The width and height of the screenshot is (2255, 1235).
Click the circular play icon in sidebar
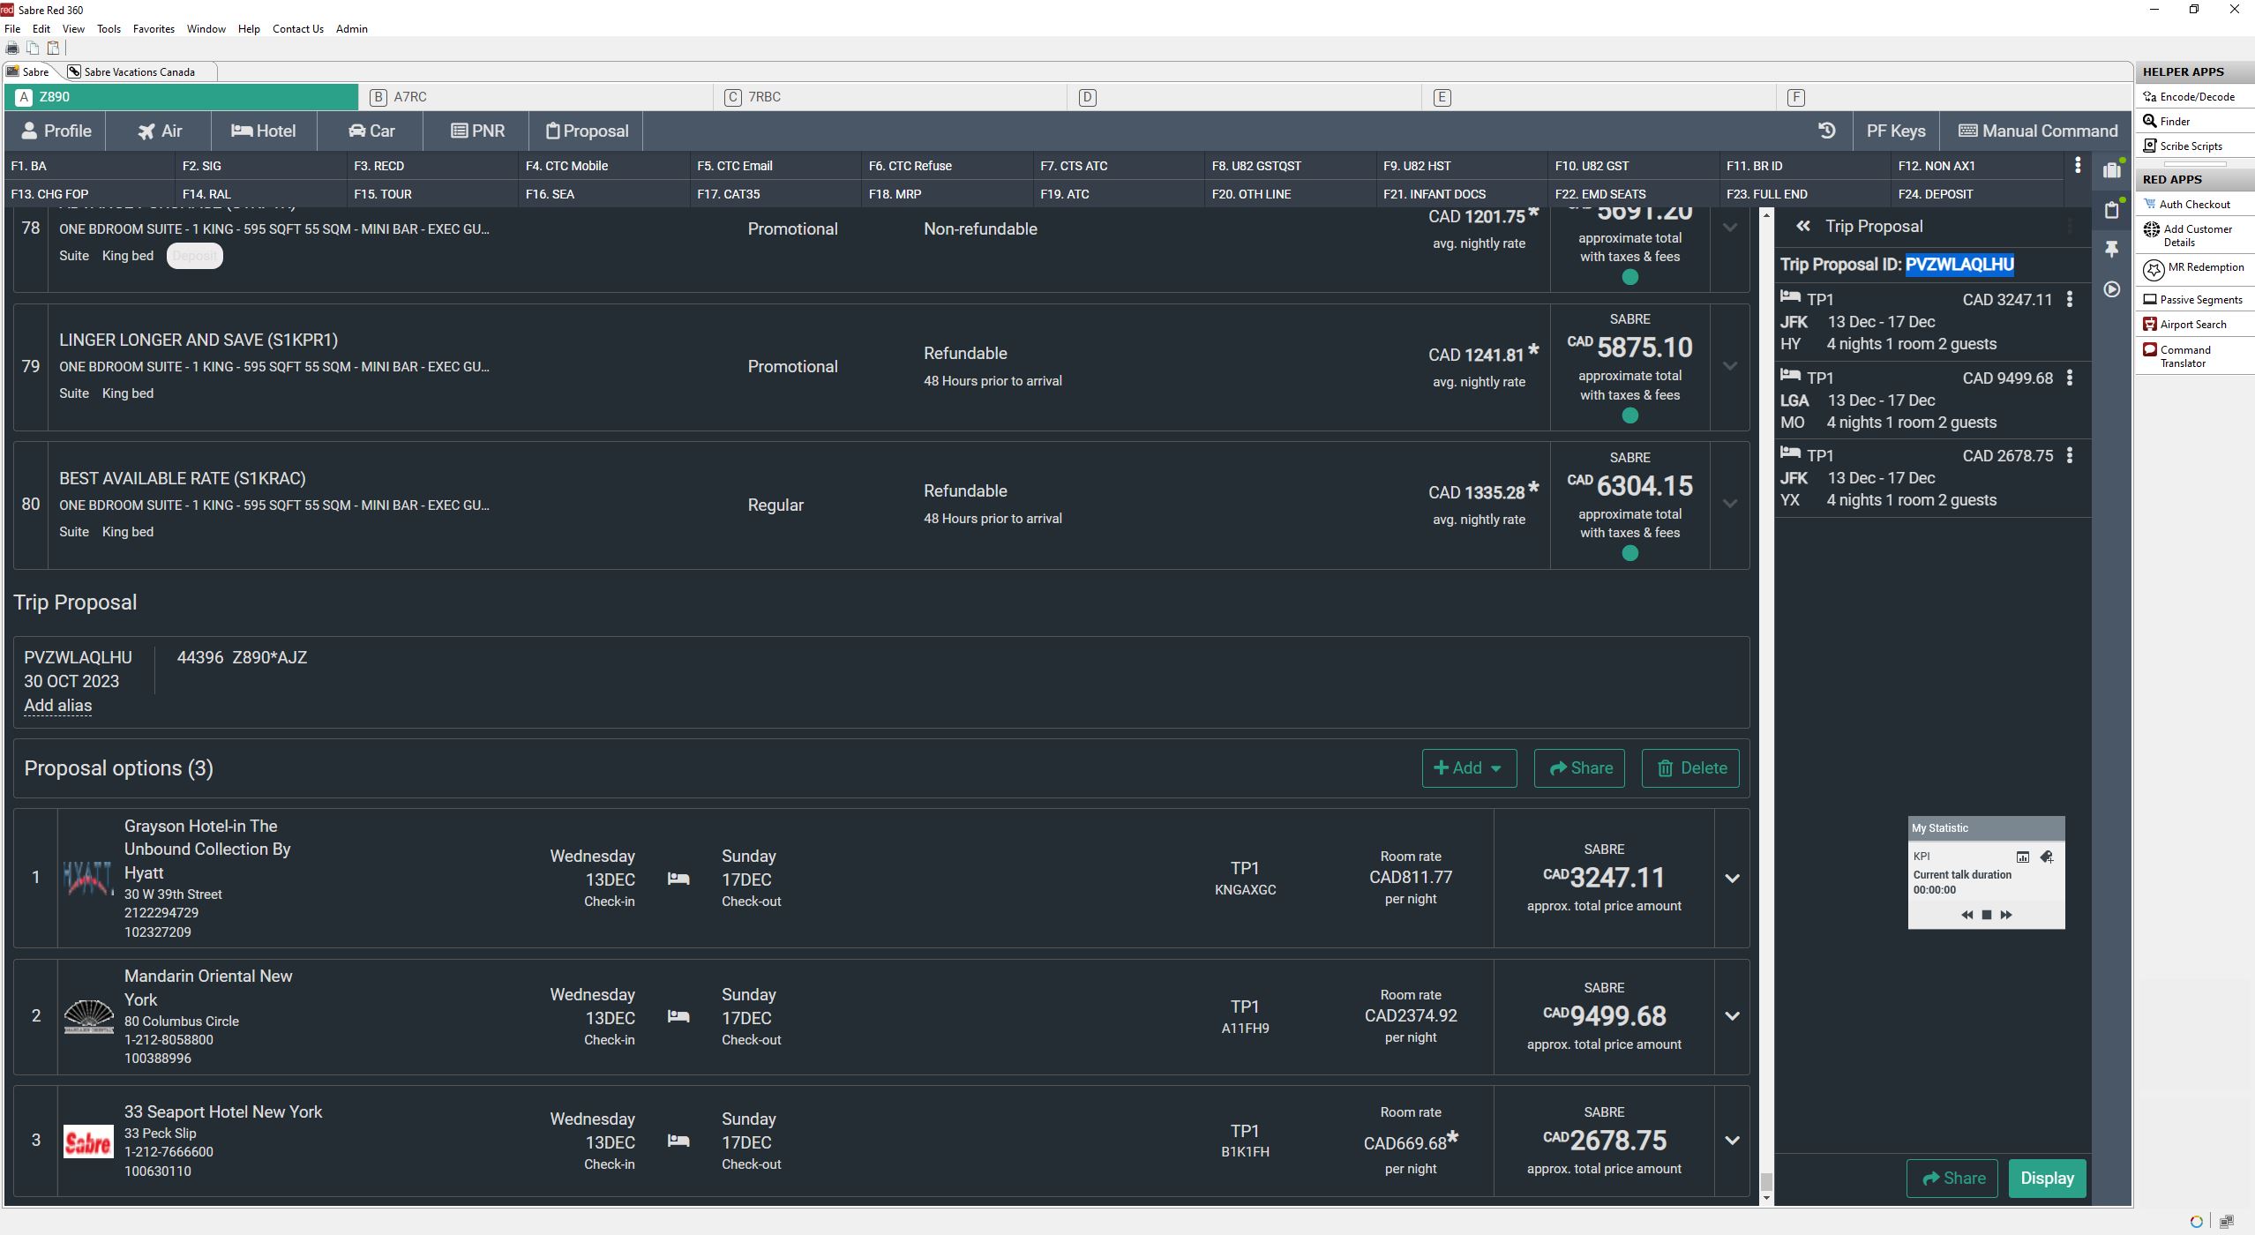point(2111,289)
